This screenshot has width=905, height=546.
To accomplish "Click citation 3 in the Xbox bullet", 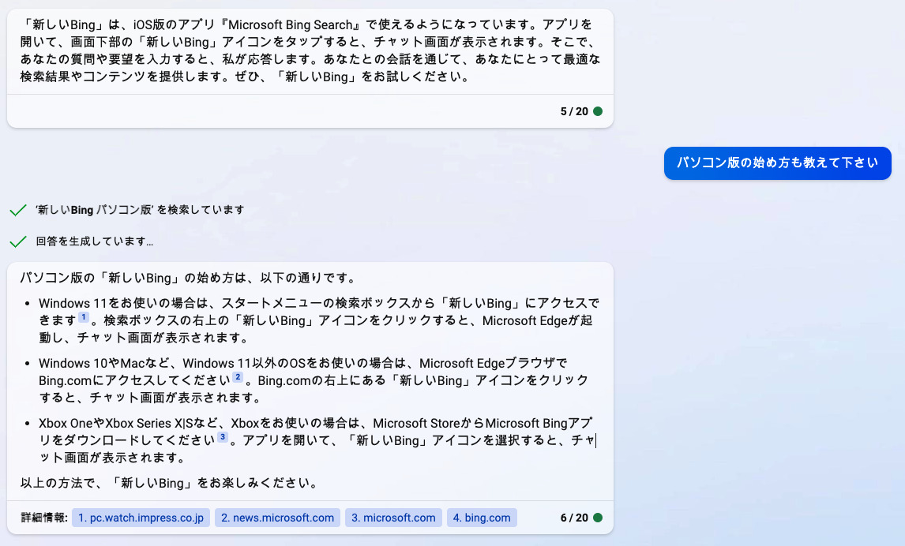I will [222, 437].
